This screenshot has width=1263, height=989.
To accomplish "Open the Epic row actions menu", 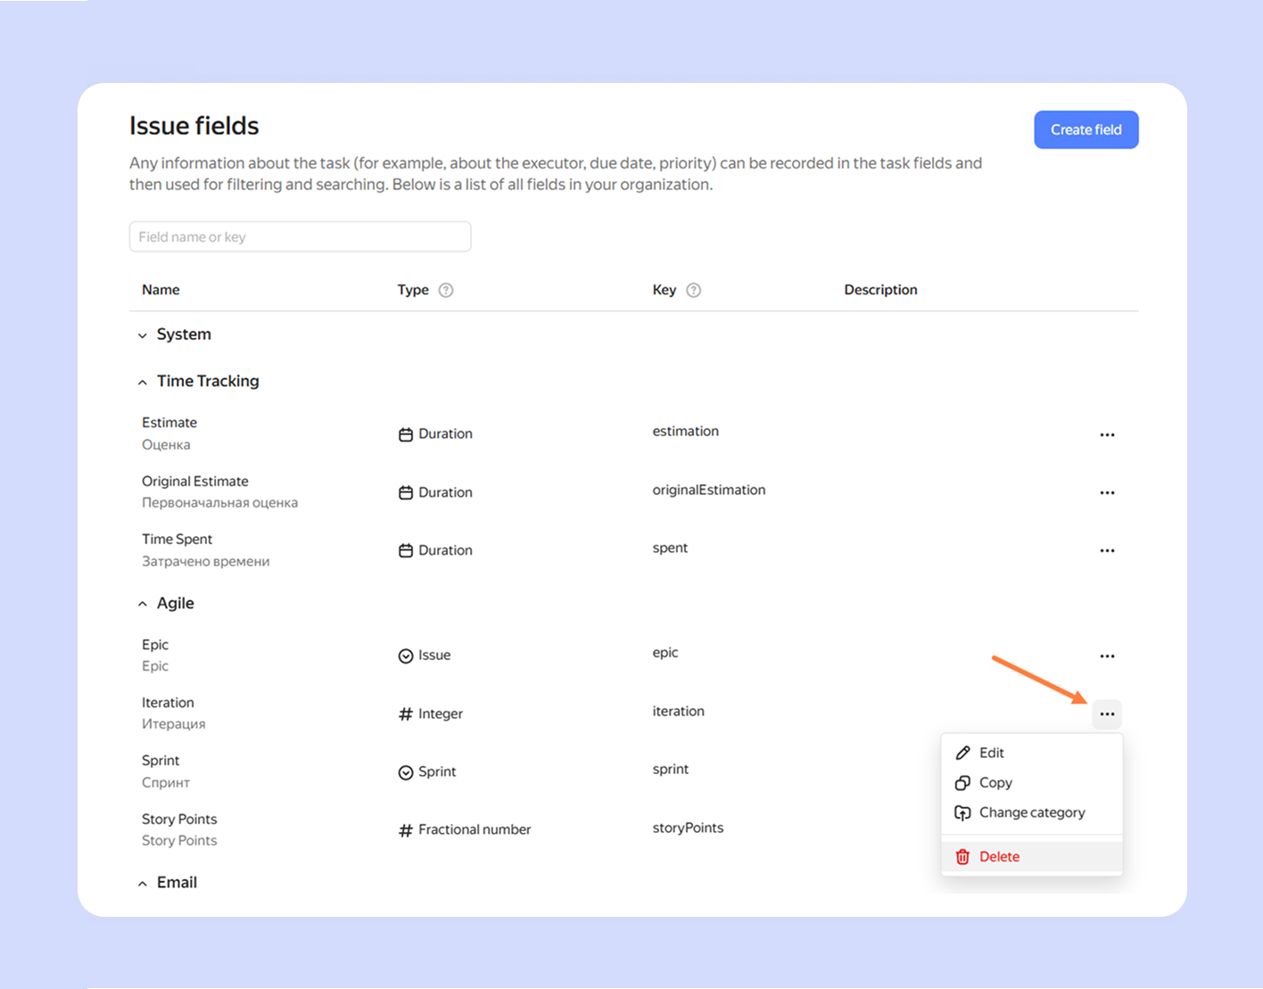I will click(x=1107, y=656).
